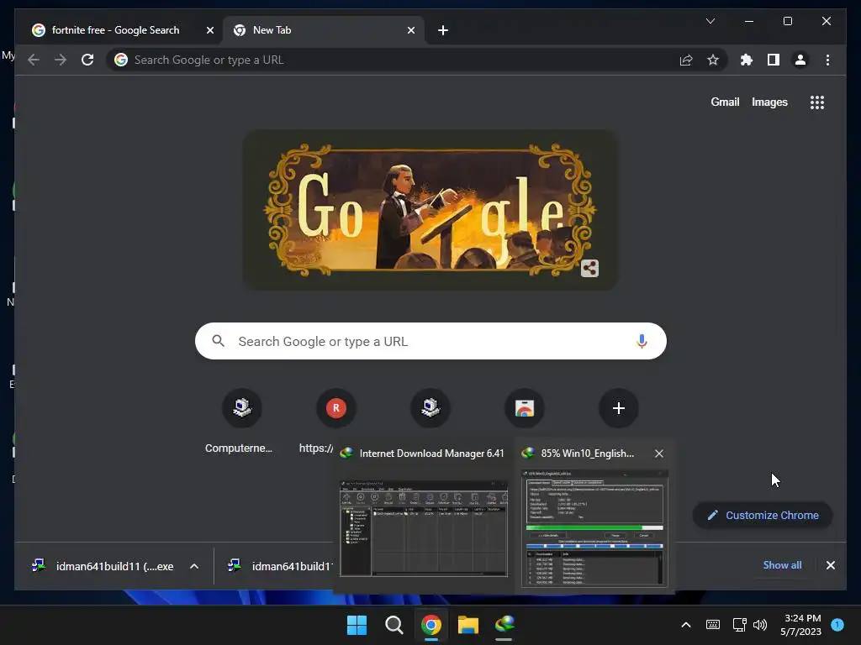Show hidden system tray icons
This screenshot has height=645, width=861.
click(x=686, y=625)
